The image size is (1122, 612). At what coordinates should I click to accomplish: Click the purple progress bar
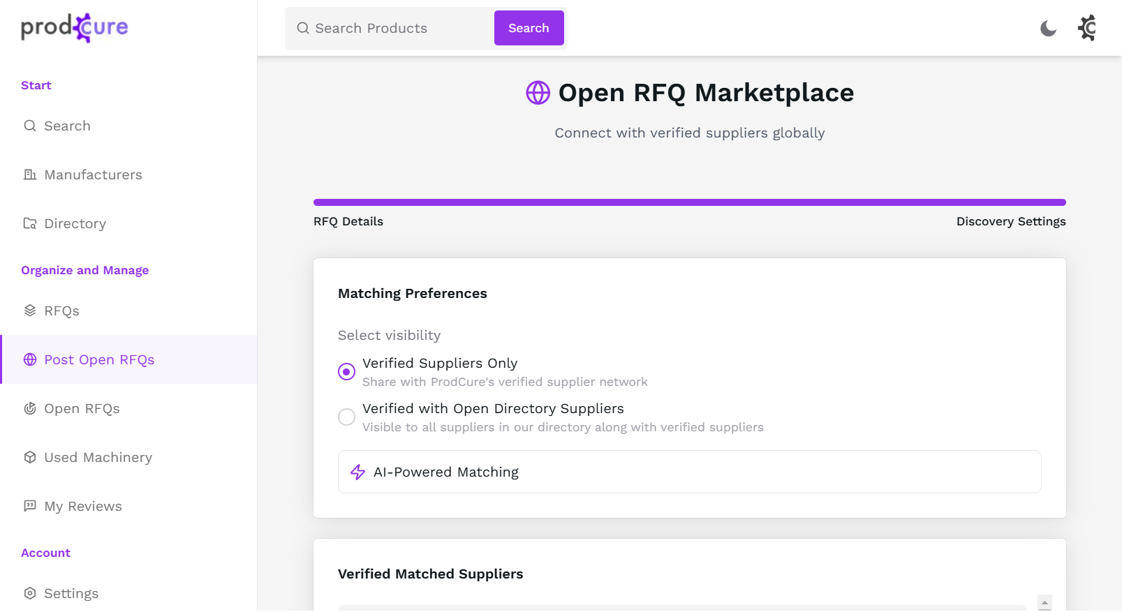click(x=689, y=202)
